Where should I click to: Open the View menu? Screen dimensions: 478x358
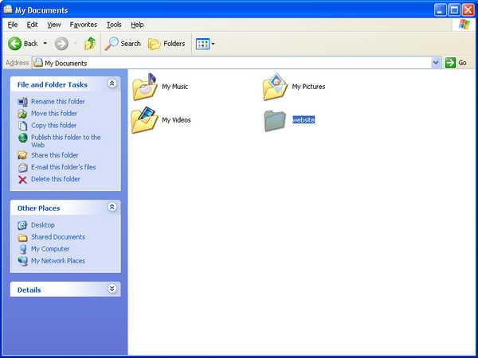point(54,25)
